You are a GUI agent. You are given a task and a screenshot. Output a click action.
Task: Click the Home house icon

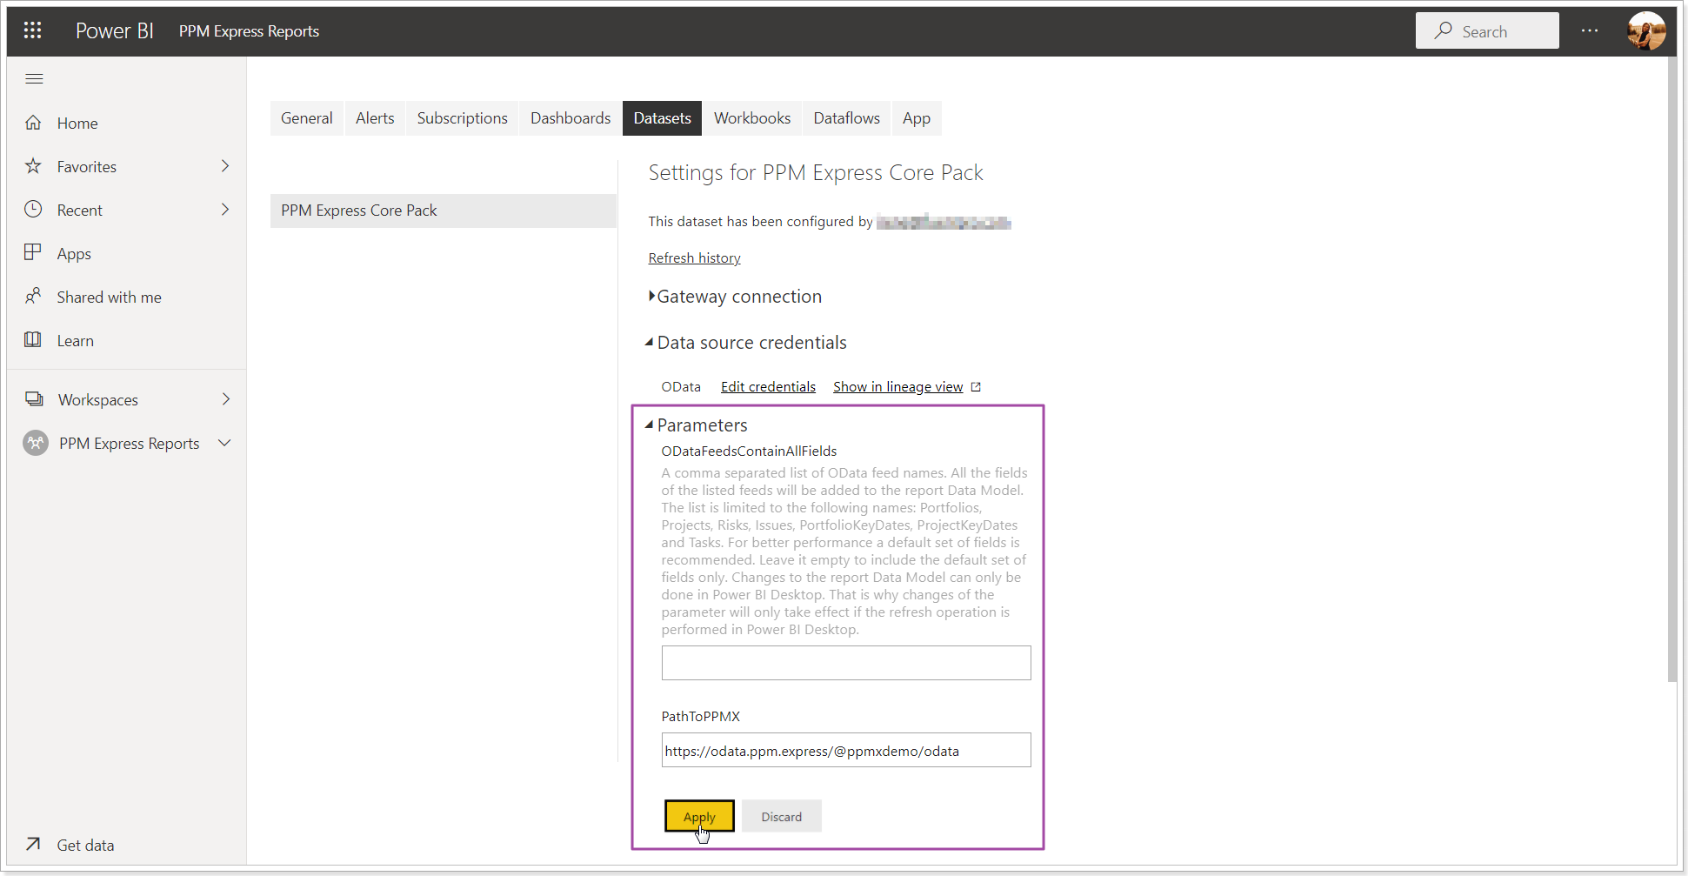tap(33, 123)
